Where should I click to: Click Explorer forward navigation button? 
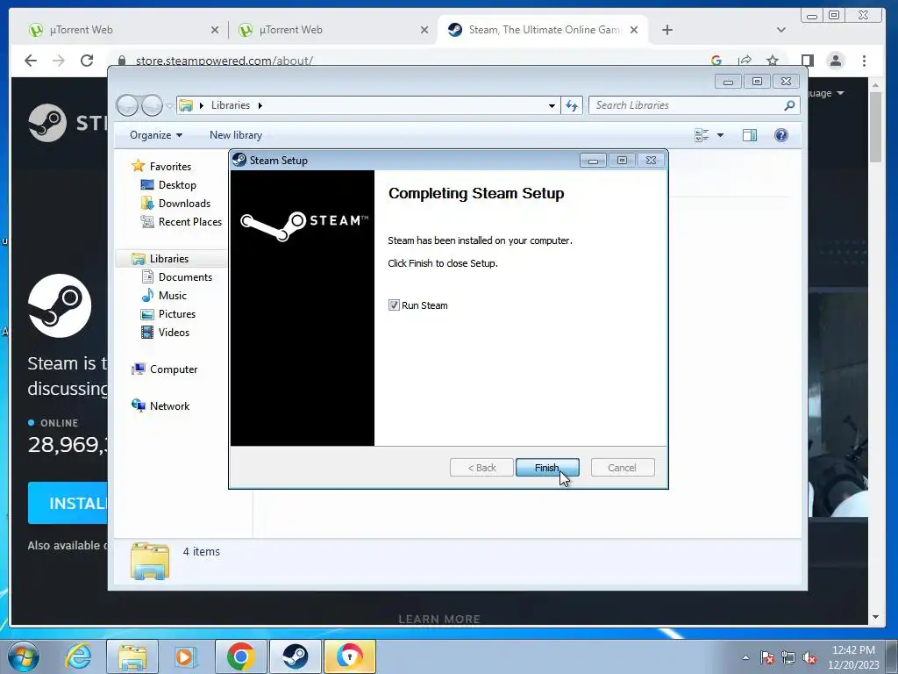(x=152, y=105)
